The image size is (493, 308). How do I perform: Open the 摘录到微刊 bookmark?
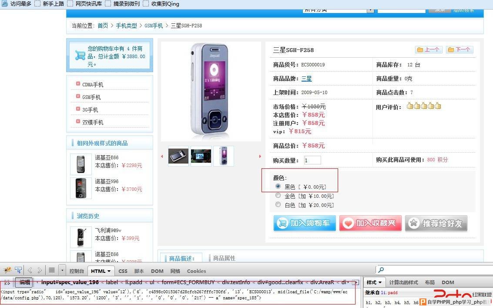pos(122,4)
